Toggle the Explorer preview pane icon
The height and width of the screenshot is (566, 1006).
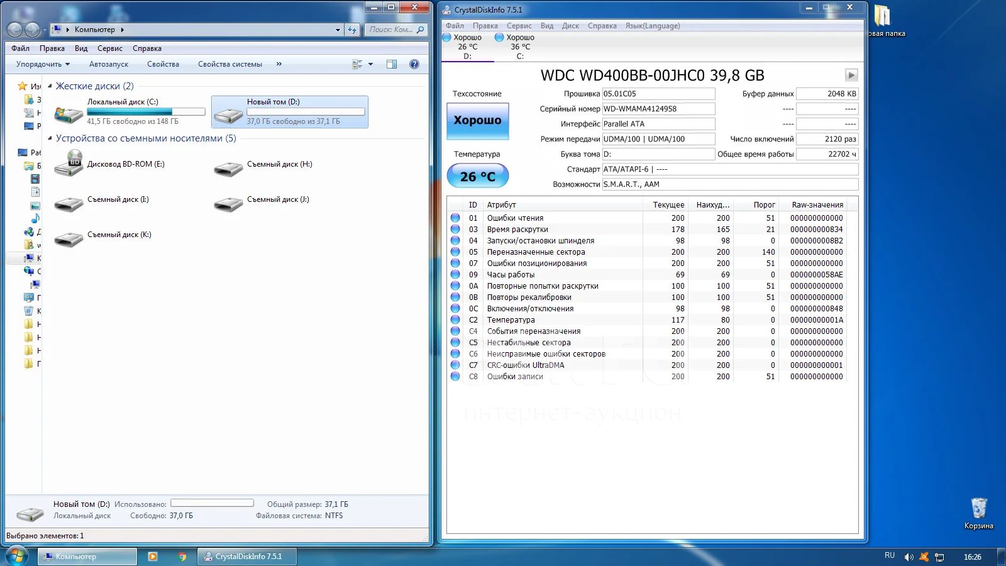(x=392, y=64)
